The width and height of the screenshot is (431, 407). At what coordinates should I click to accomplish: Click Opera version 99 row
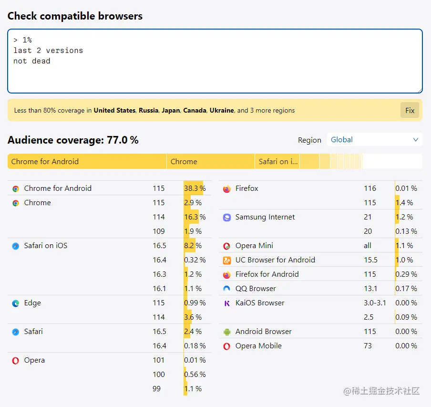[109, 388]
